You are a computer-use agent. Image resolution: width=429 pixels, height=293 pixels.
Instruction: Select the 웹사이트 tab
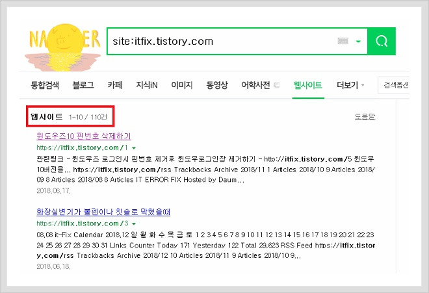coord(308,85)
